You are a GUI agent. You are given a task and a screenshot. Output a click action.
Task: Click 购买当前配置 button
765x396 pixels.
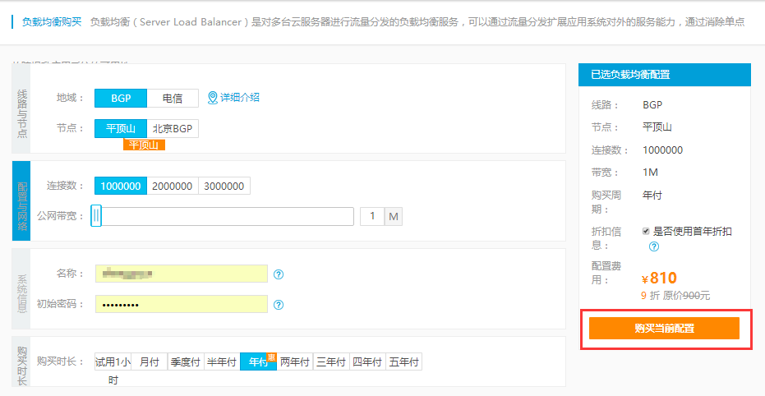tap(664, 329)
